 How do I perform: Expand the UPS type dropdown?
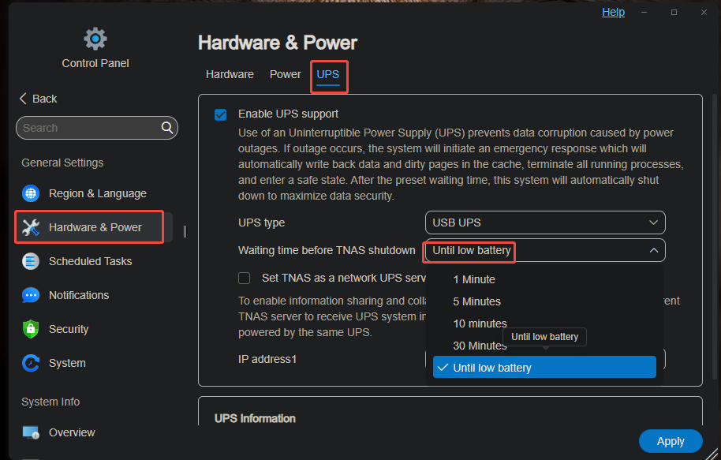545,223
